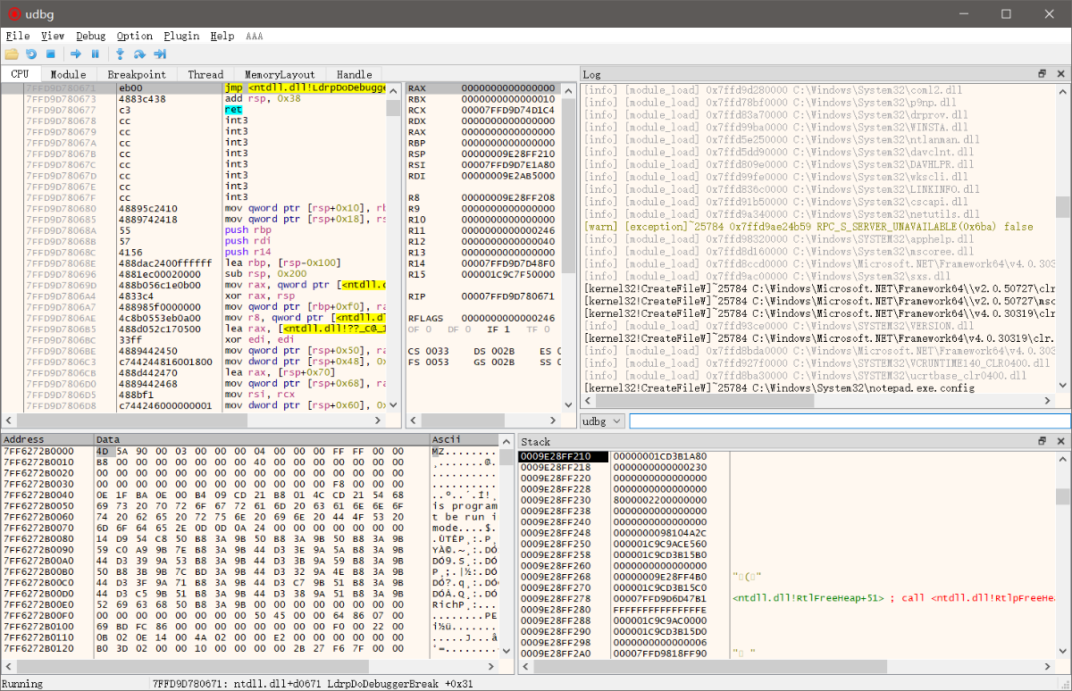The width and height of the screenshot is (1072, 691).
Task: Click the Step Into icon
Action: point(120,54)
